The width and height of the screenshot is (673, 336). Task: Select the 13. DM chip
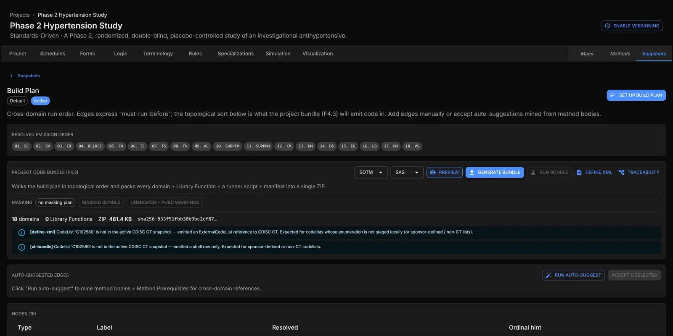click(306, 146)
